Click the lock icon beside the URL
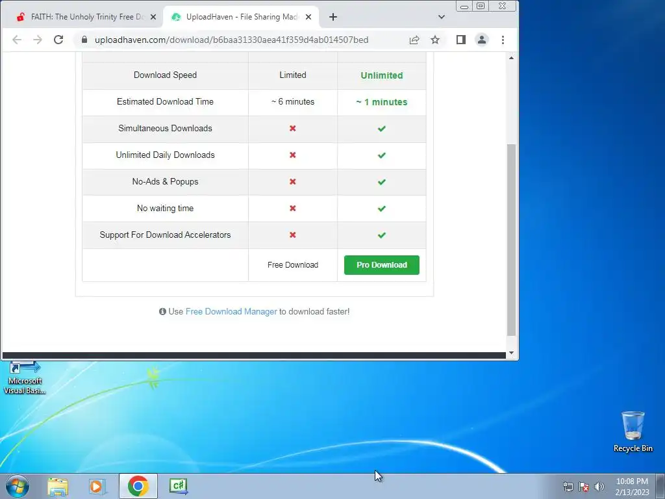665x499 pixels. [x=84, y=40]
